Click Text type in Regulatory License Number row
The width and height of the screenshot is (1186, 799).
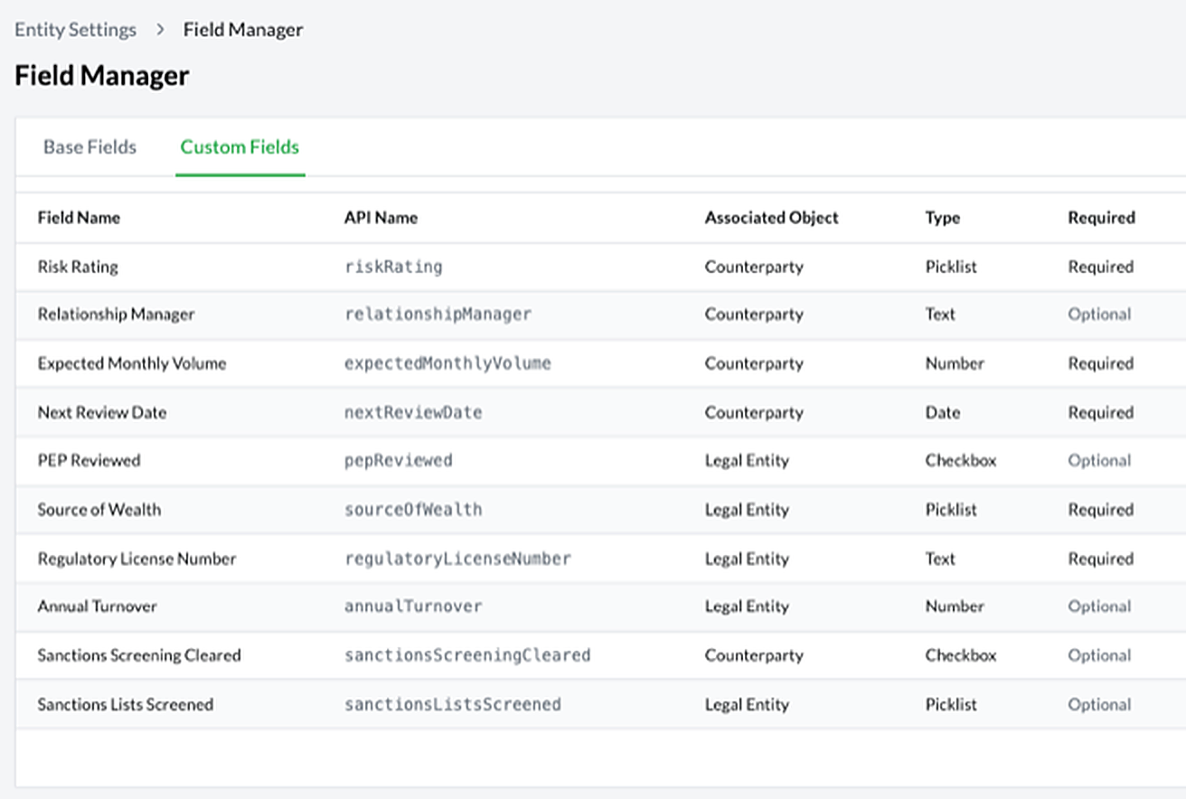[940, 559]
